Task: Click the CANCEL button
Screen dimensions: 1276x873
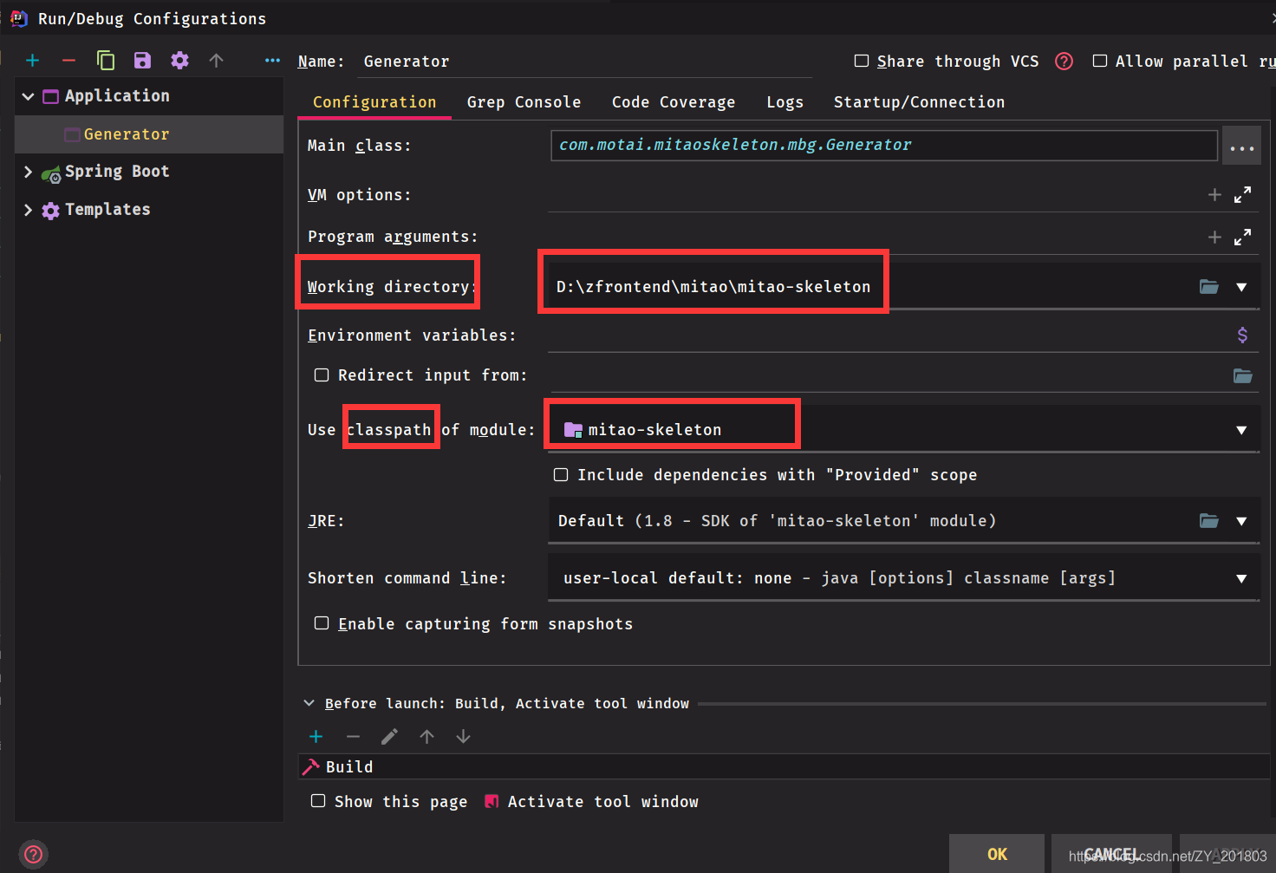Action: point(1111,854)
